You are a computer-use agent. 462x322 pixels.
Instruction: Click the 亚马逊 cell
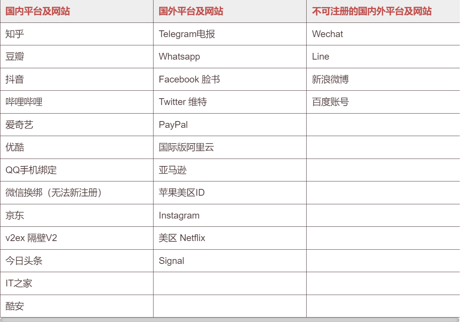[x=230, y=170]
